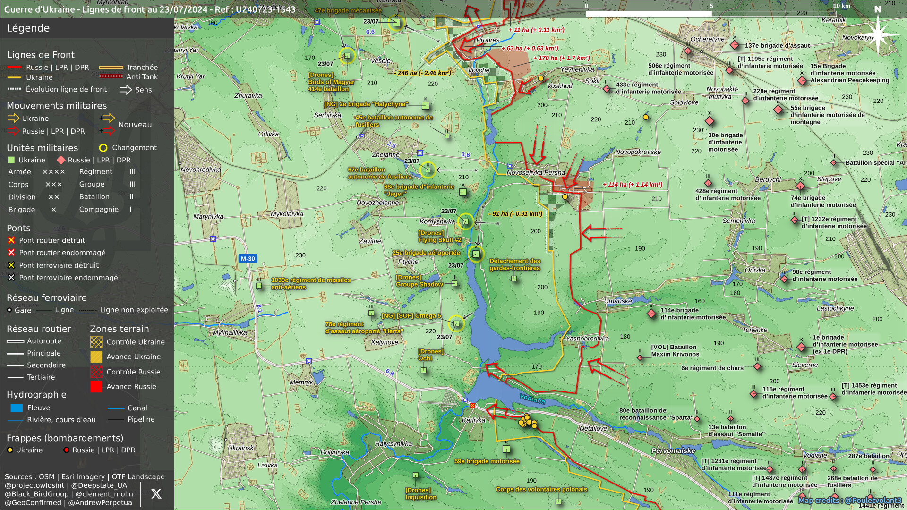Click the destroyed road bridge legend icon
The image size is (907, 510).
(11, 240)
